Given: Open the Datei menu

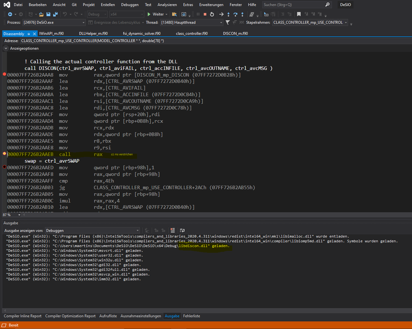Looking at the screenshot, I should tap(18, 5).
